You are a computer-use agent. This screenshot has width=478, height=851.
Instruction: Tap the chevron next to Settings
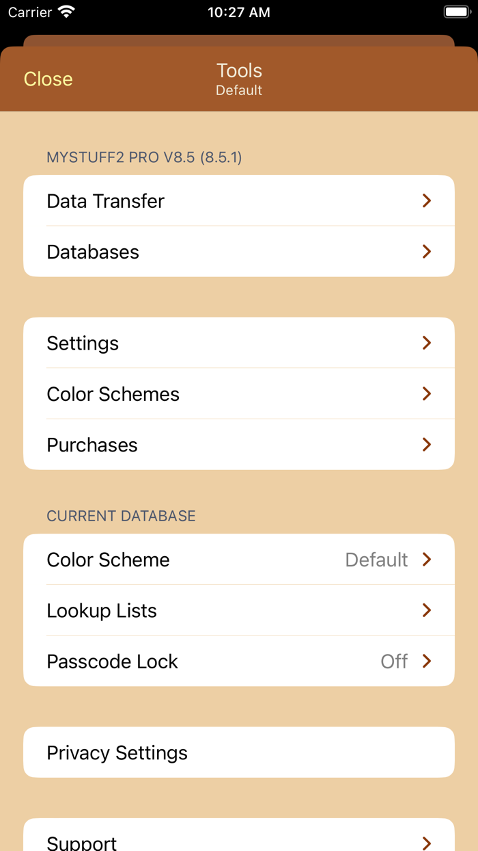pyautogui.click(x=427, y=343)
